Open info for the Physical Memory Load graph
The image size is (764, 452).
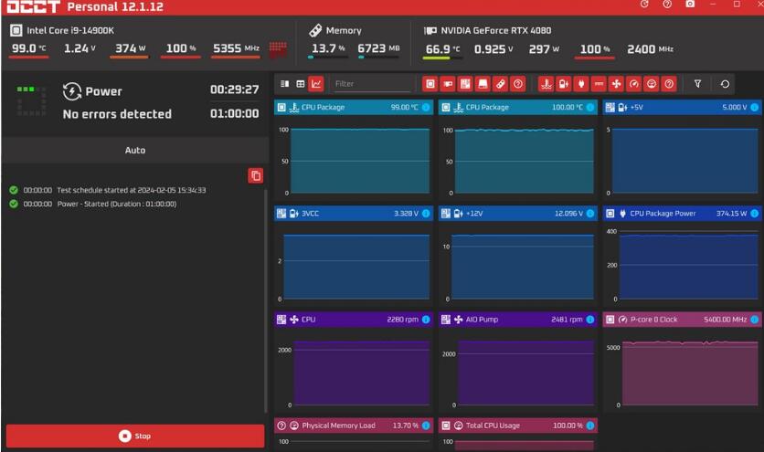click(x=426, y=426)
